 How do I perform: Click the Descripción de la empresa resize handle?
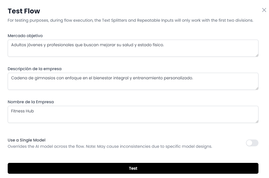(257, 88)
